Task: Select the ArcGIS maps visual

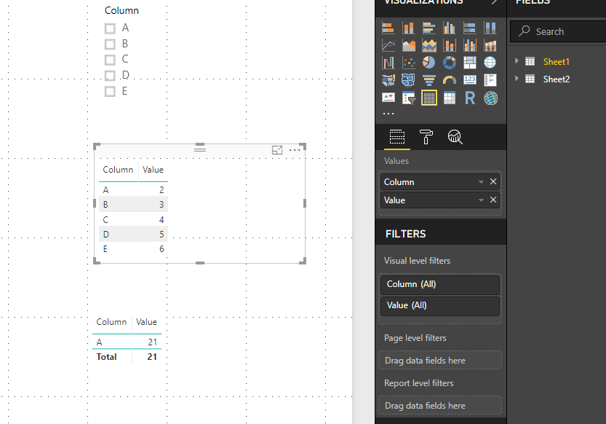Action: pyautogui.click(x=490, y=98)
